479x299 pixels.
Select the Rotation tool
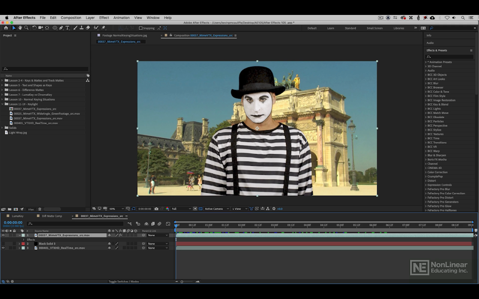pyautogui.click(x=34, y=28)
